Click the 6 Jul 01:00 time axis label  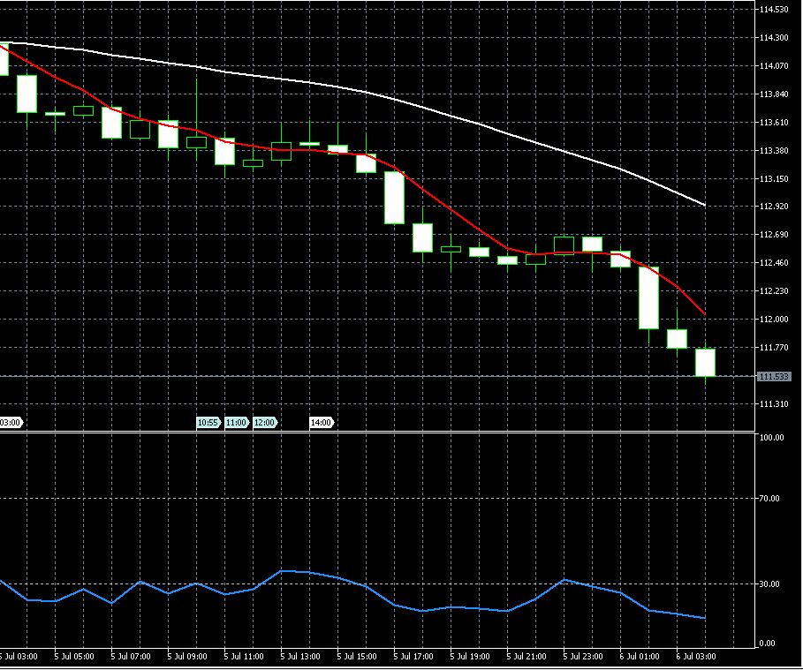[x=639, y=657]
